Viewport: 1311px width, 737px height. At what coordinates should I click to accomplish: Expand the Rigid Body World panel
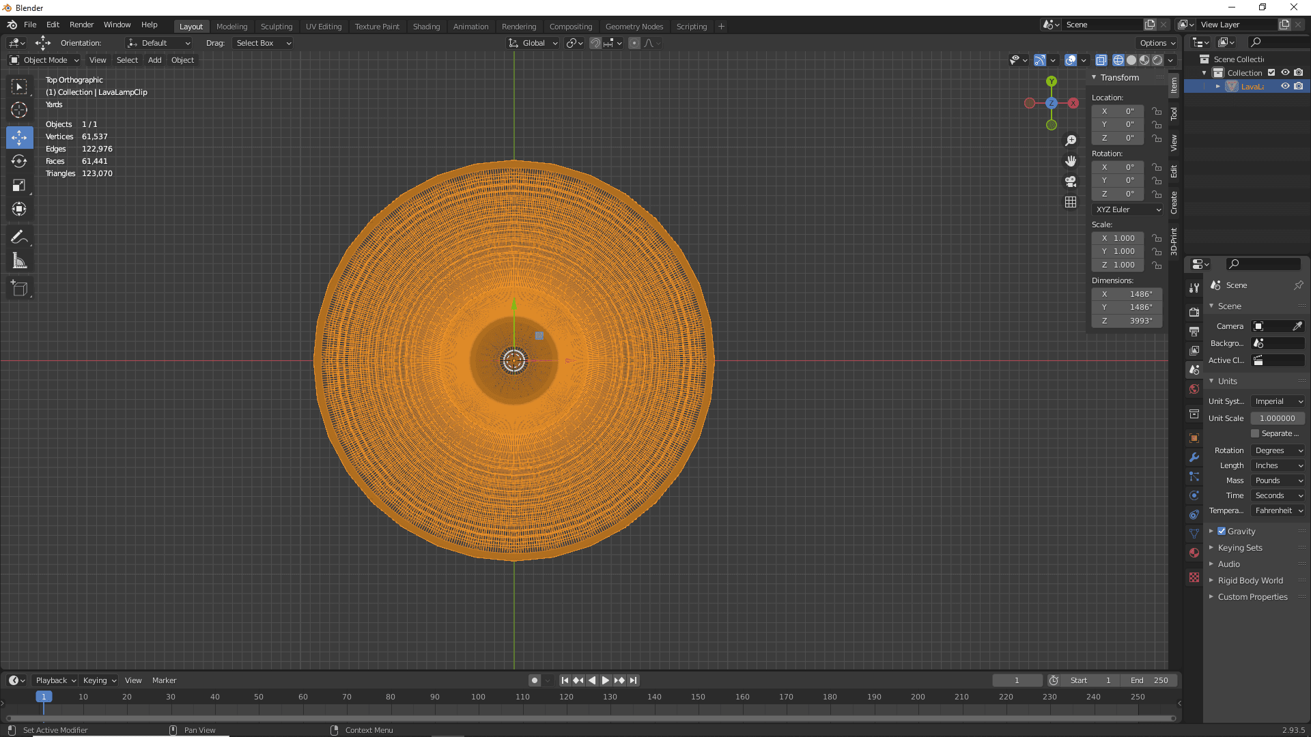click(1250, 580)
